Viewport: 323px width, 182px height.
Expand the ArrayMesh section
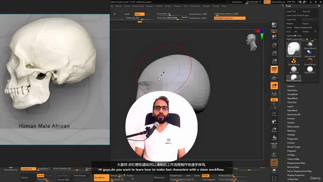click(x=293, y=94)
